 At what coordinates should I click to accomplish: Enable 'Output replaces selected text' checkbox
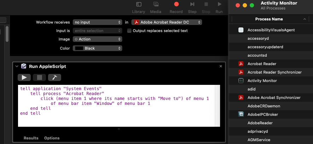pos(129,31)
